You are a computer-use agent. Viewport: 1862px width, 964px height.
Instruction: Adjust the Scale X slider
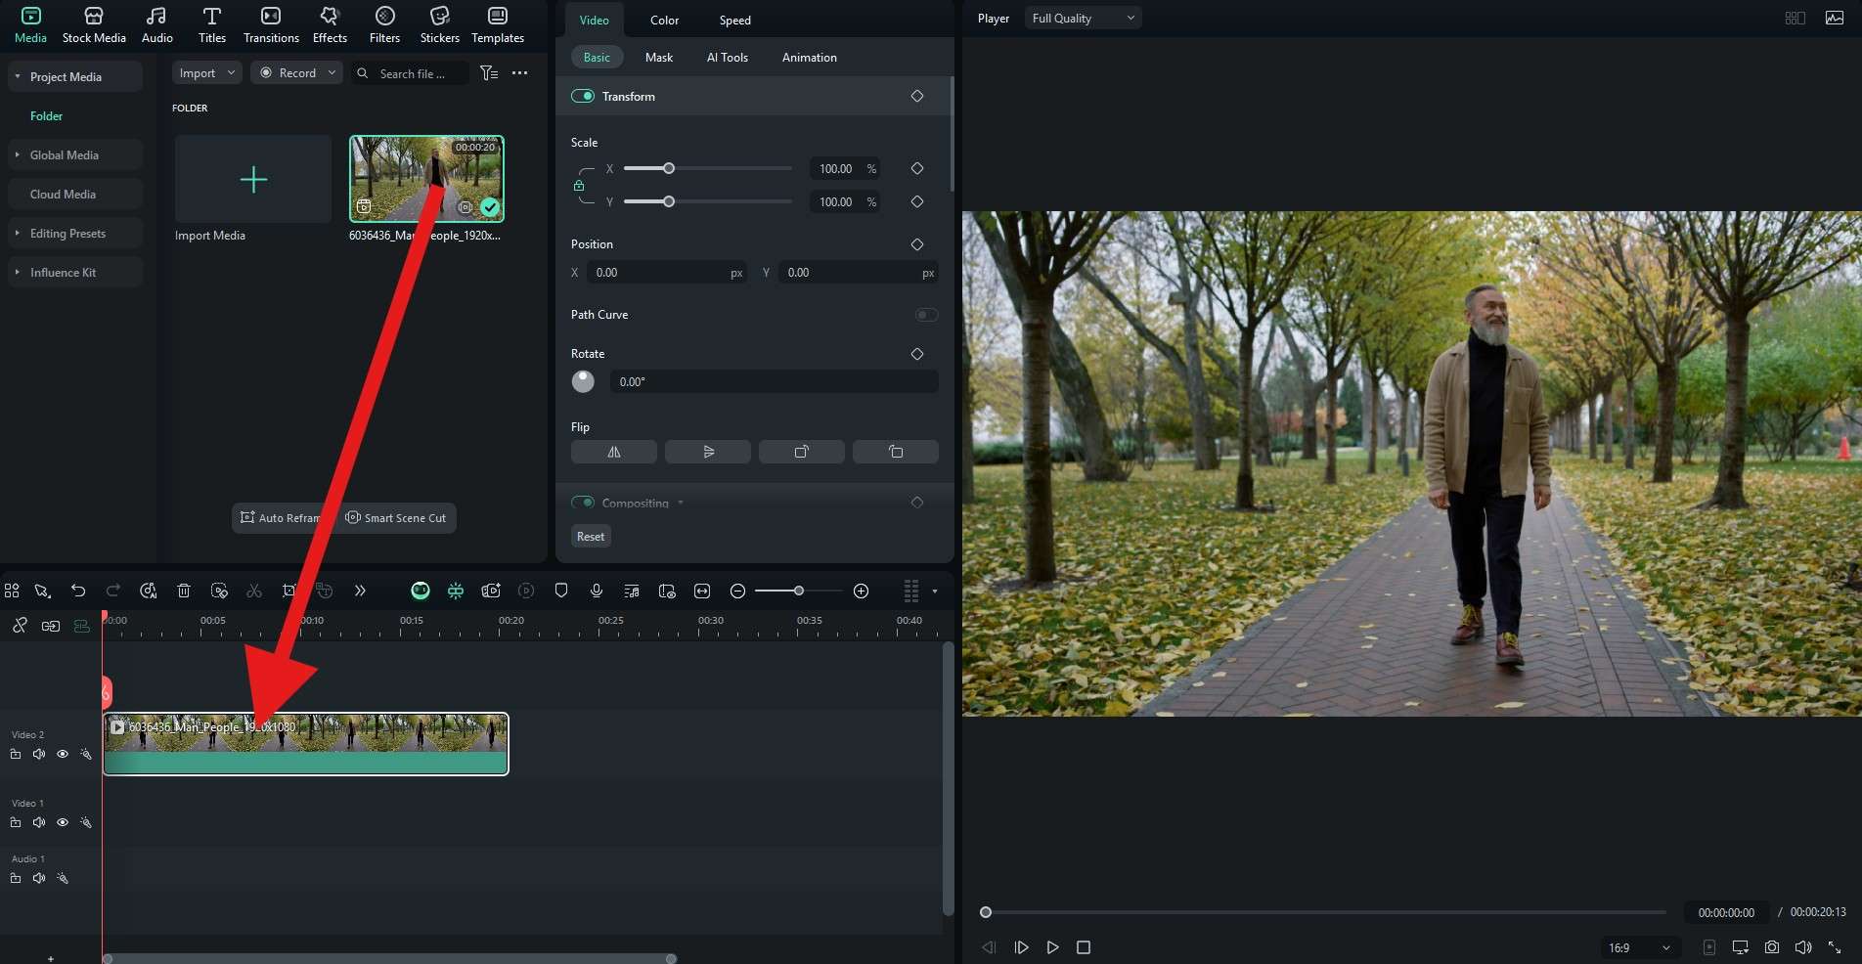click(x=708, y=168)
